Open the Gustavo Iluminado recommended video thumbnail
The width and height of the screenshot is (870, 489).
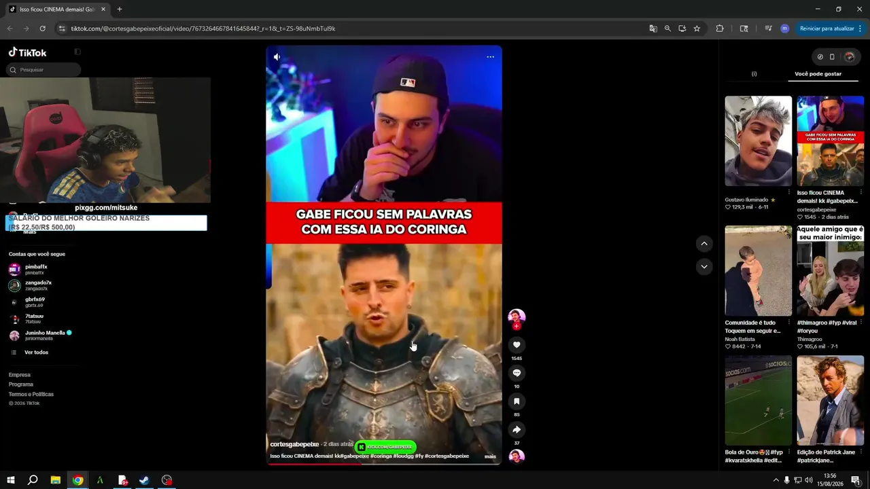(x=758, y=141)
